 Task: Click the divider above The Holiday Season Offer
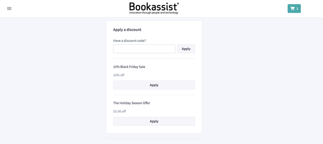point(154,95)
